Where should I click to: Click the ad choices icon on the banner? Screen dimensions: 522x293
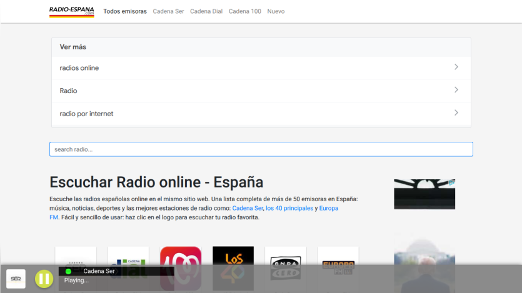[452, 182]
